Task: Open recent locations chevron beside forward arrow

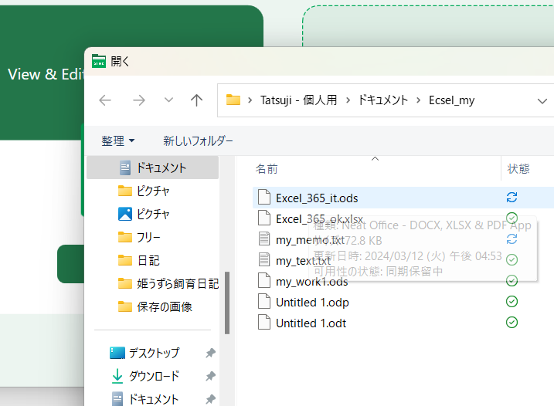Action: tap(169, 100)
